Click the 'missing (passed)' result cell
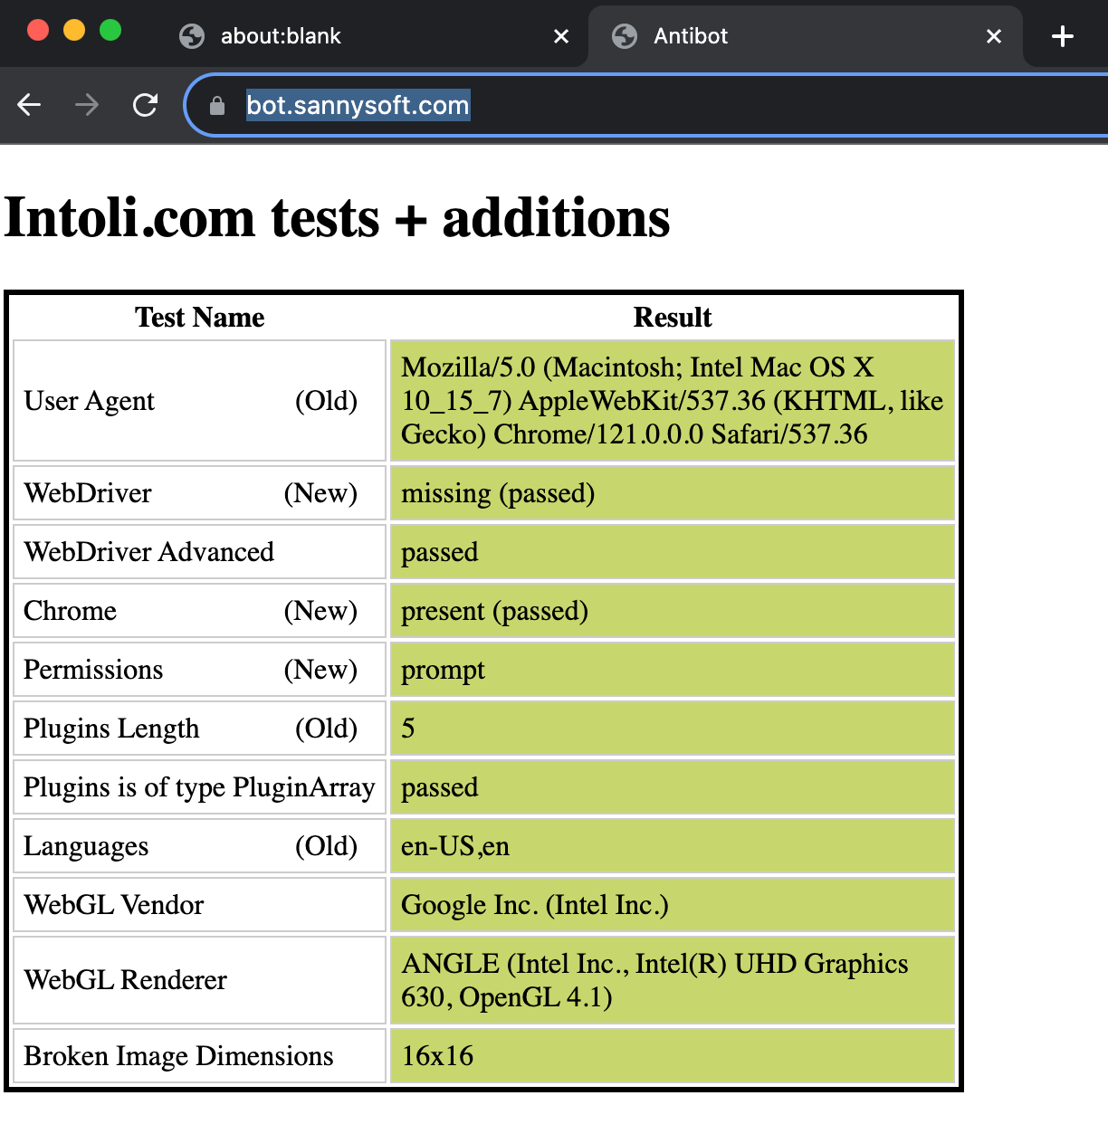This screenshot has width=1108, height=1124. (x=673, y=493)
